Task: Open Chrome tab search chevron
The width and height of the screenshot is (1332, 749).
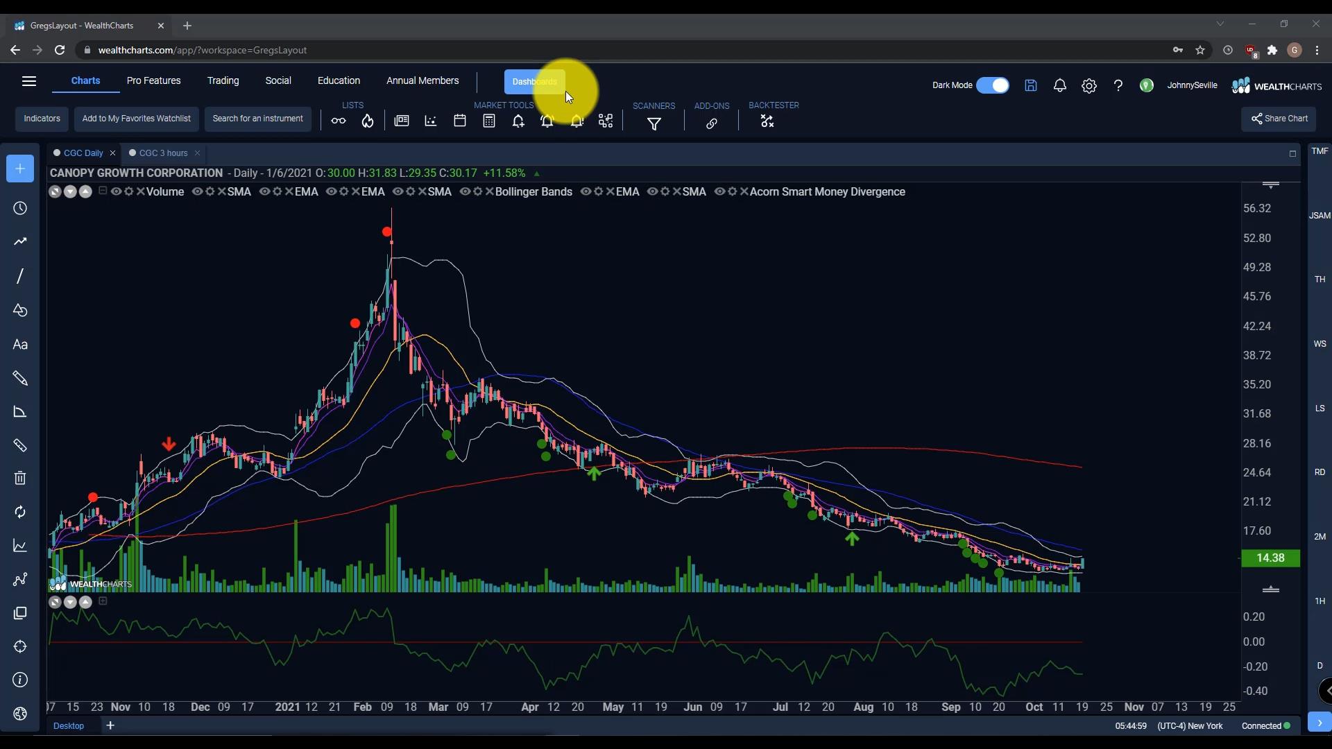Action: click(1220, 24)
